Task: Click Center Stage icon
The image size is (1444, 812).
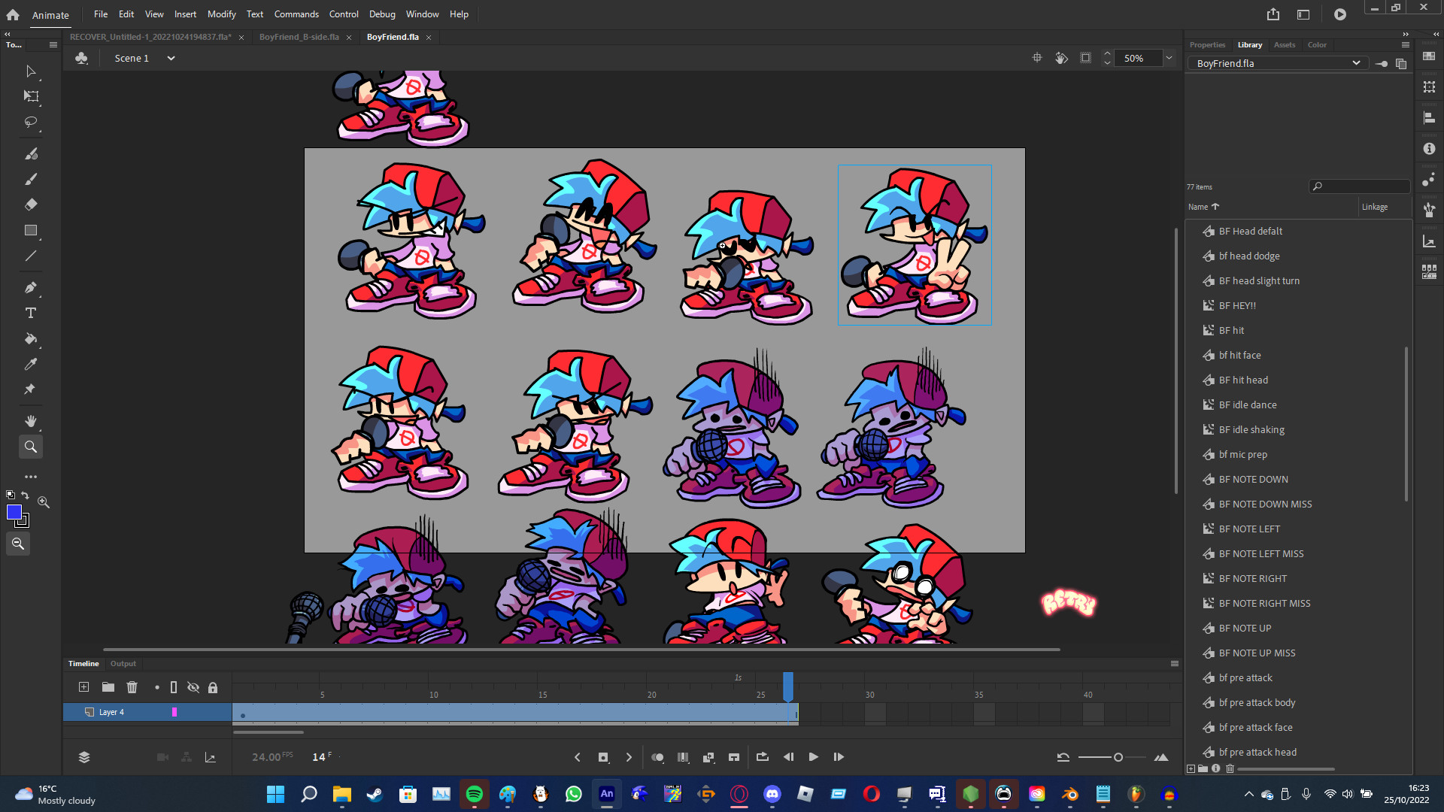Action: 1037,58
